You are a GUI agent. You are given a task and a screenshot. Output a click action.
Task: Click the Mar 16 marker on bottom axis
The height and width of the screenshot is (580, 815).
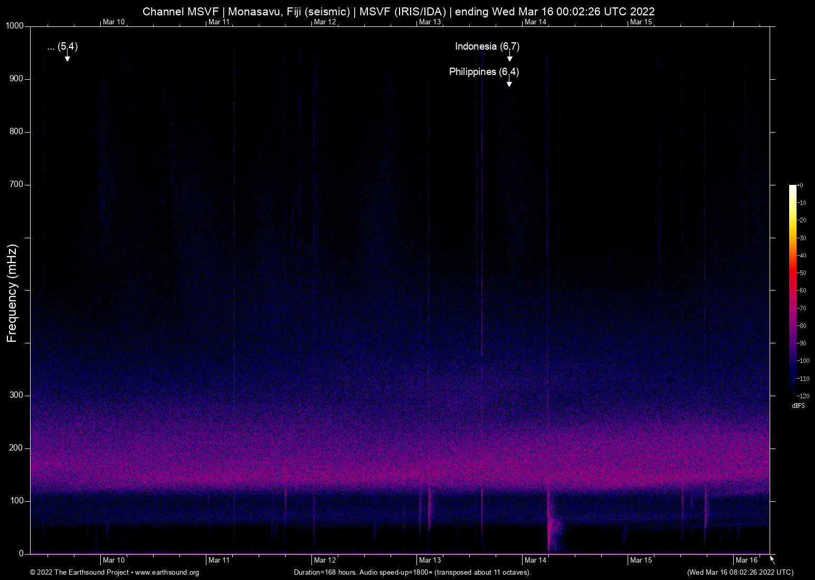click(746, 560)
